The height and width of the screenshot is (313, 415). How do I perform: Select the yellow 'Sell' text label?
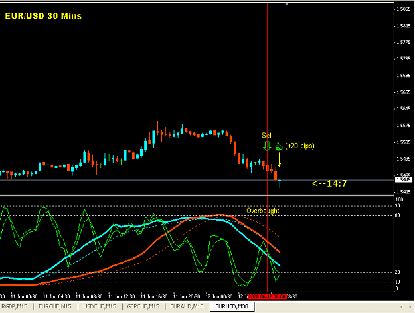pos(267,136)
